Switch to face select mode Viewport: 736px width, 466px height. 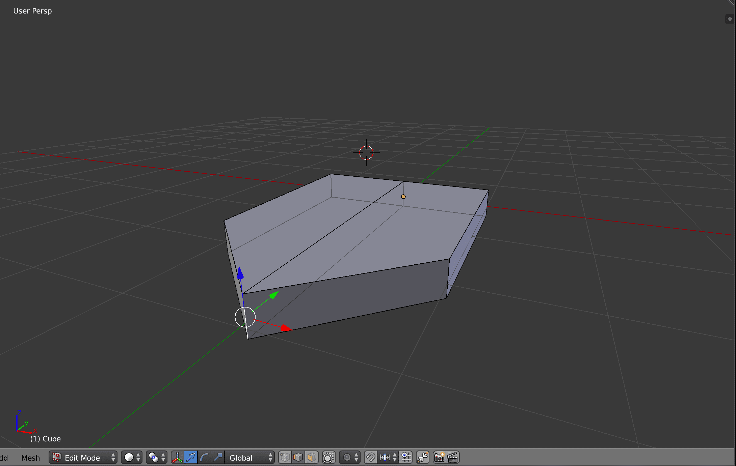click(312, 458)
